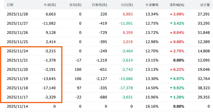213x112 pixels.
Task: Click the 14.50% foreign holding cell
Action: tap(152, 88)
